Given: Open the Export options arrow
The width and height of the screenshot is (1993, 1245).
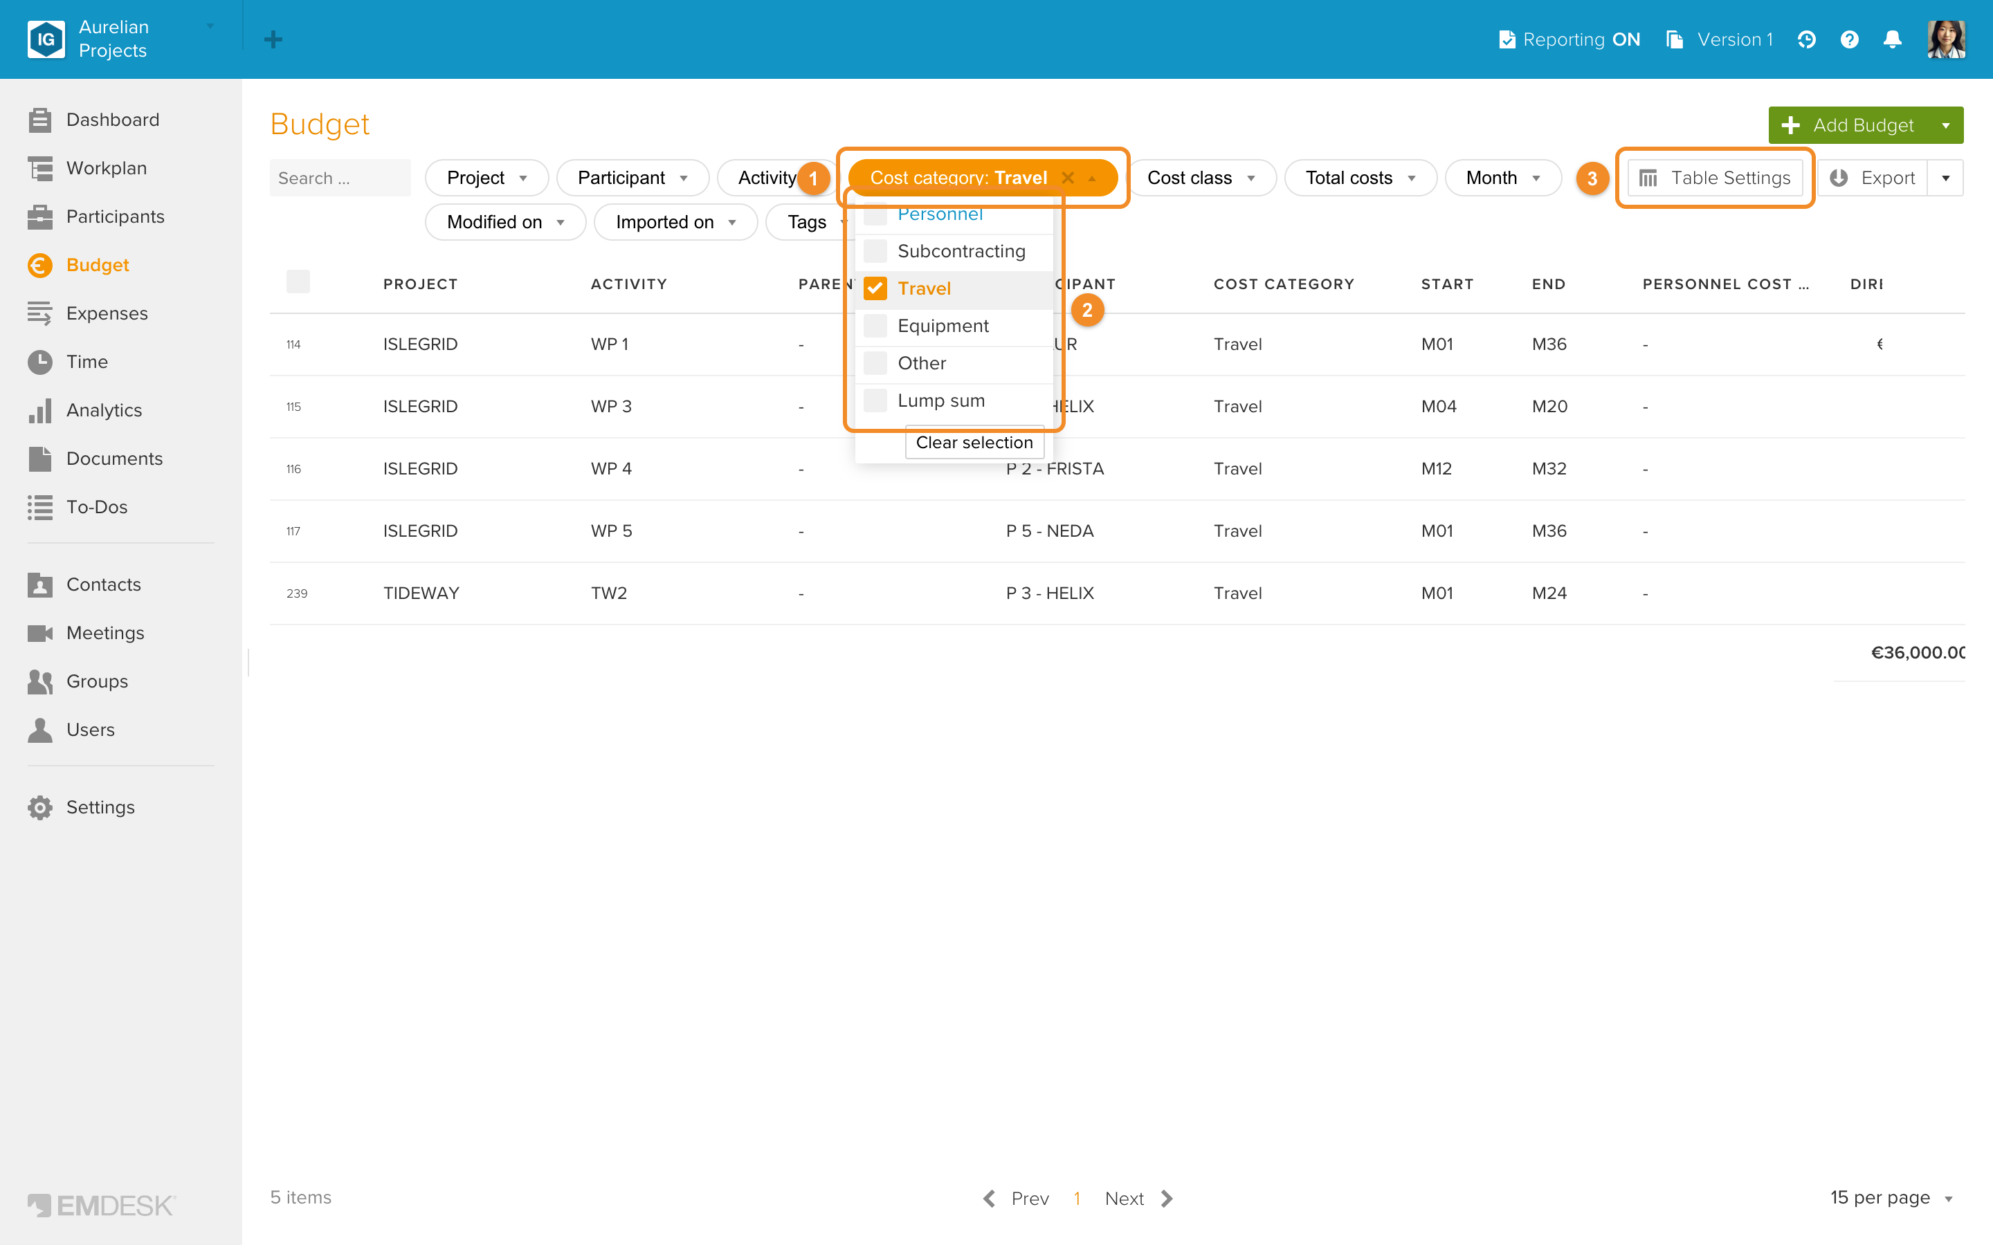Looking at the screenshot, I should [x=1945, y=178].
